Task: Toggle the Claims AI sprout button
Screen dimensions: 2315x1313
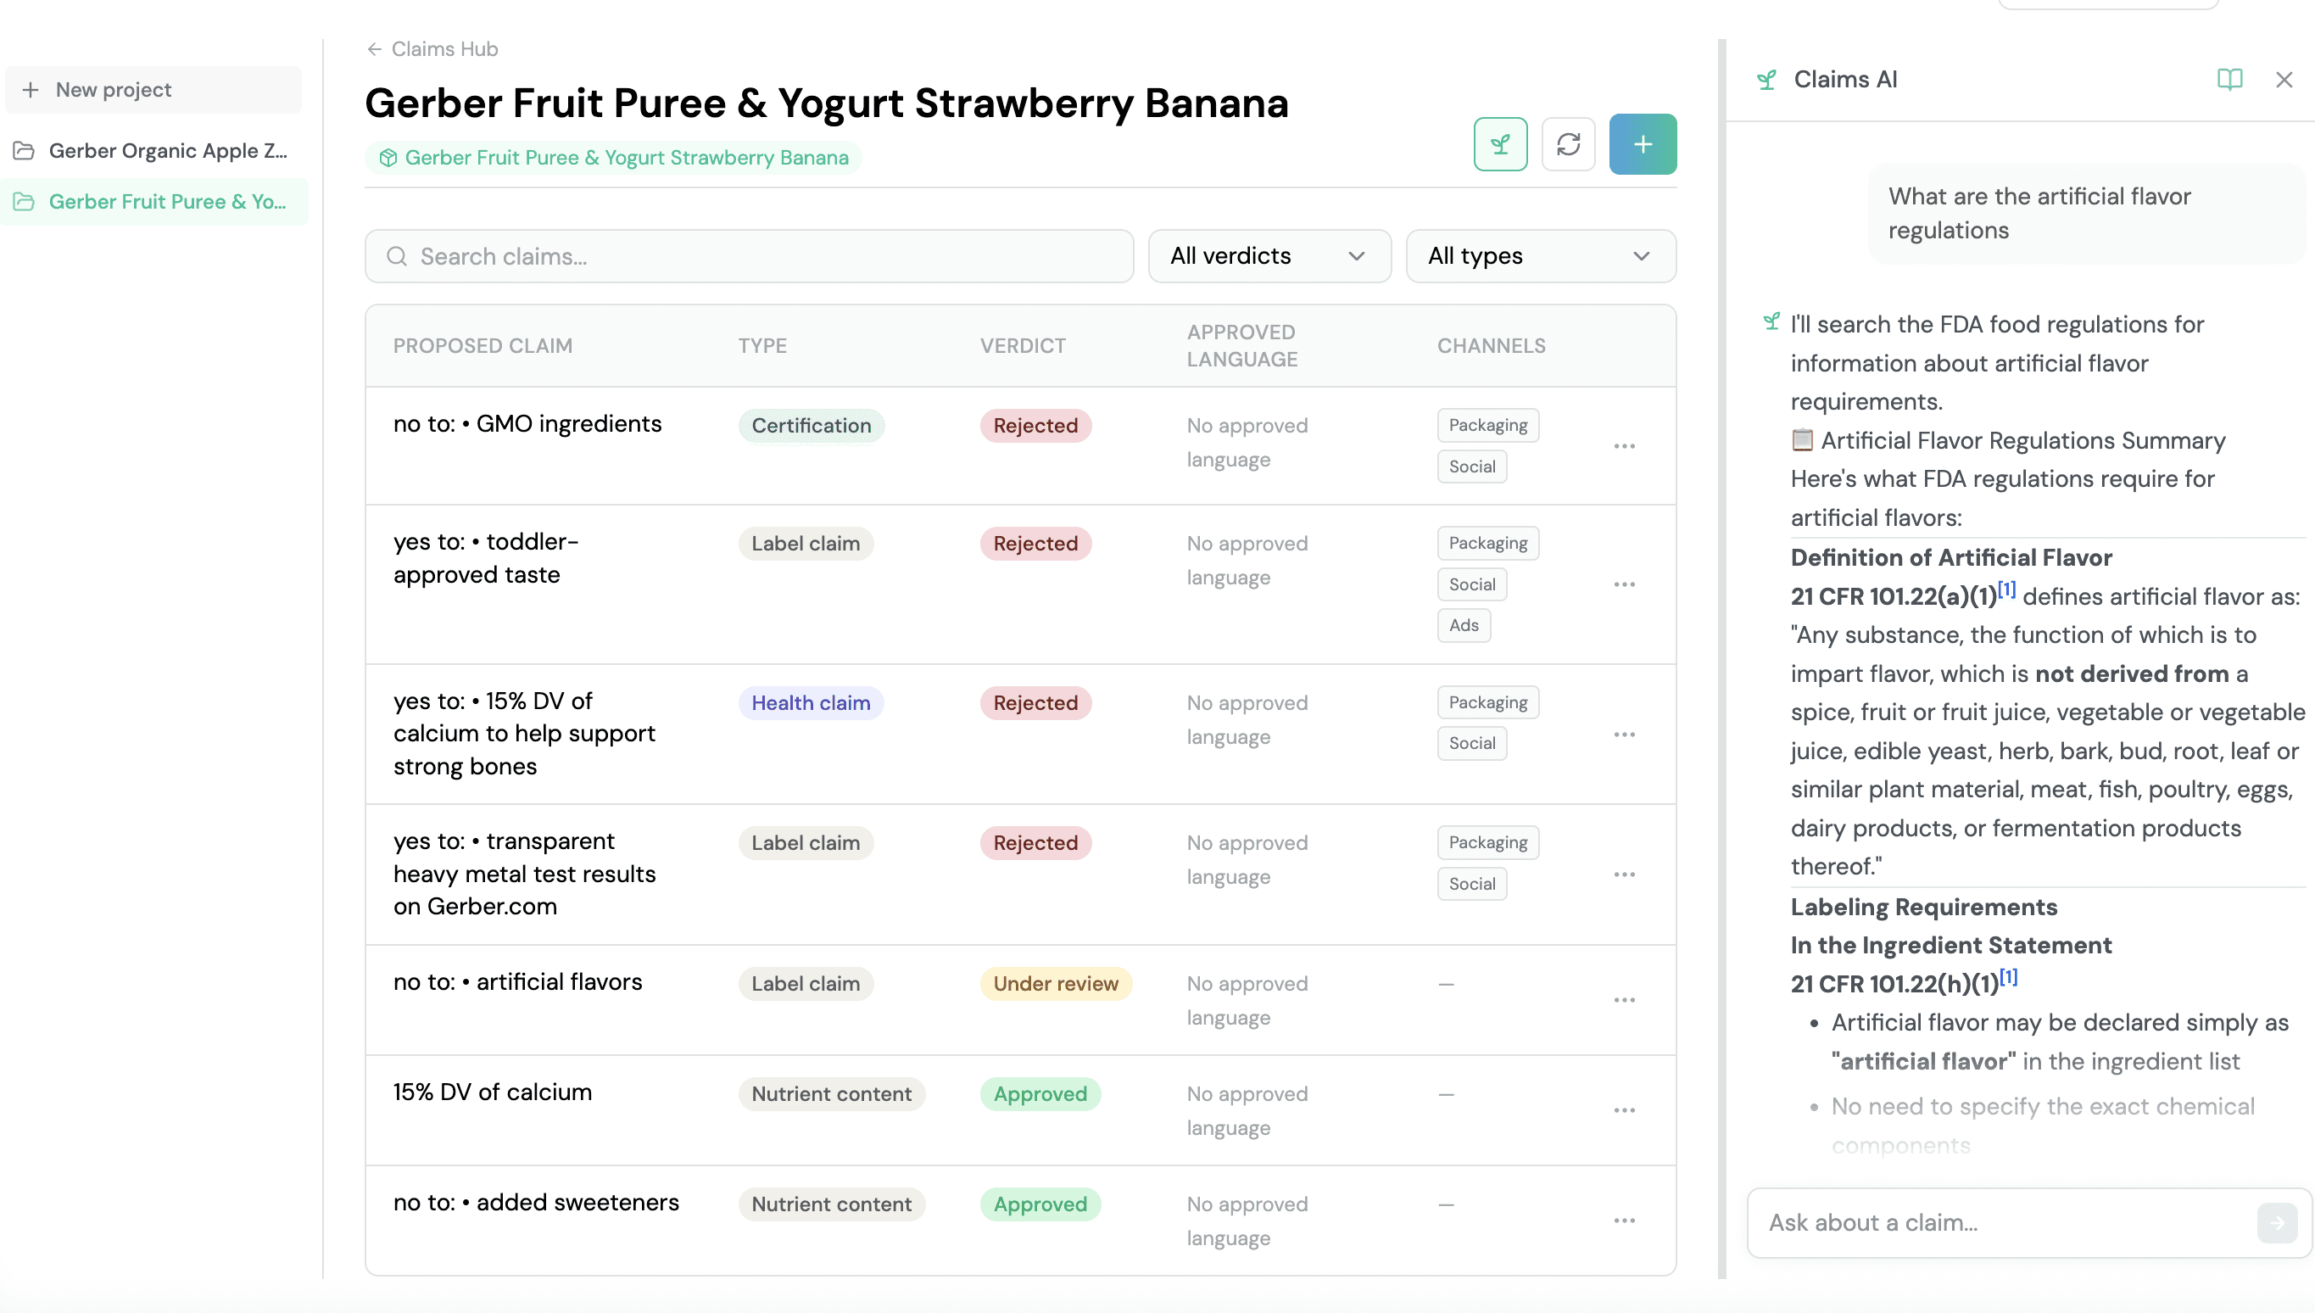Action: pyautogui.click(x=1500, y=144)
